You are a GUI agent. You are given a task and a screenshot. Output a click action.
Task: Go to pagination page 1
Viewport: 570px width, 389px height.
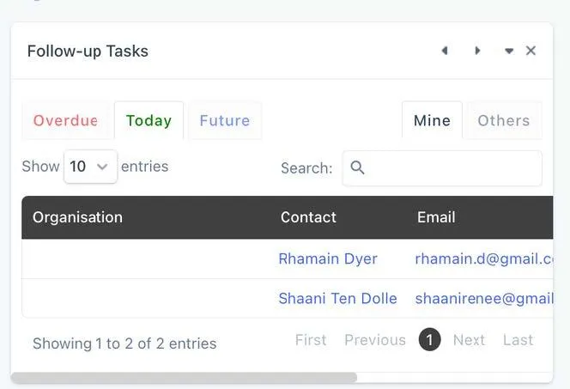[x=429, y=340]
